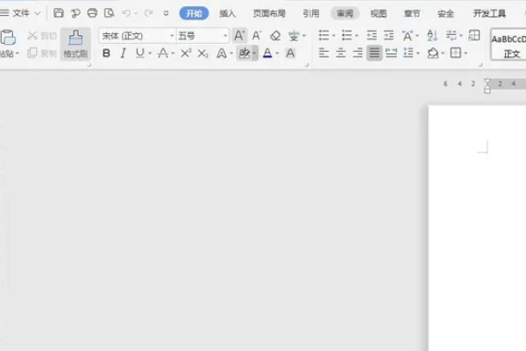Viewport: 526px width, 351px height.
Task: Click the increase indent icon
Action: pyautogui.click(x=388, y=35)
